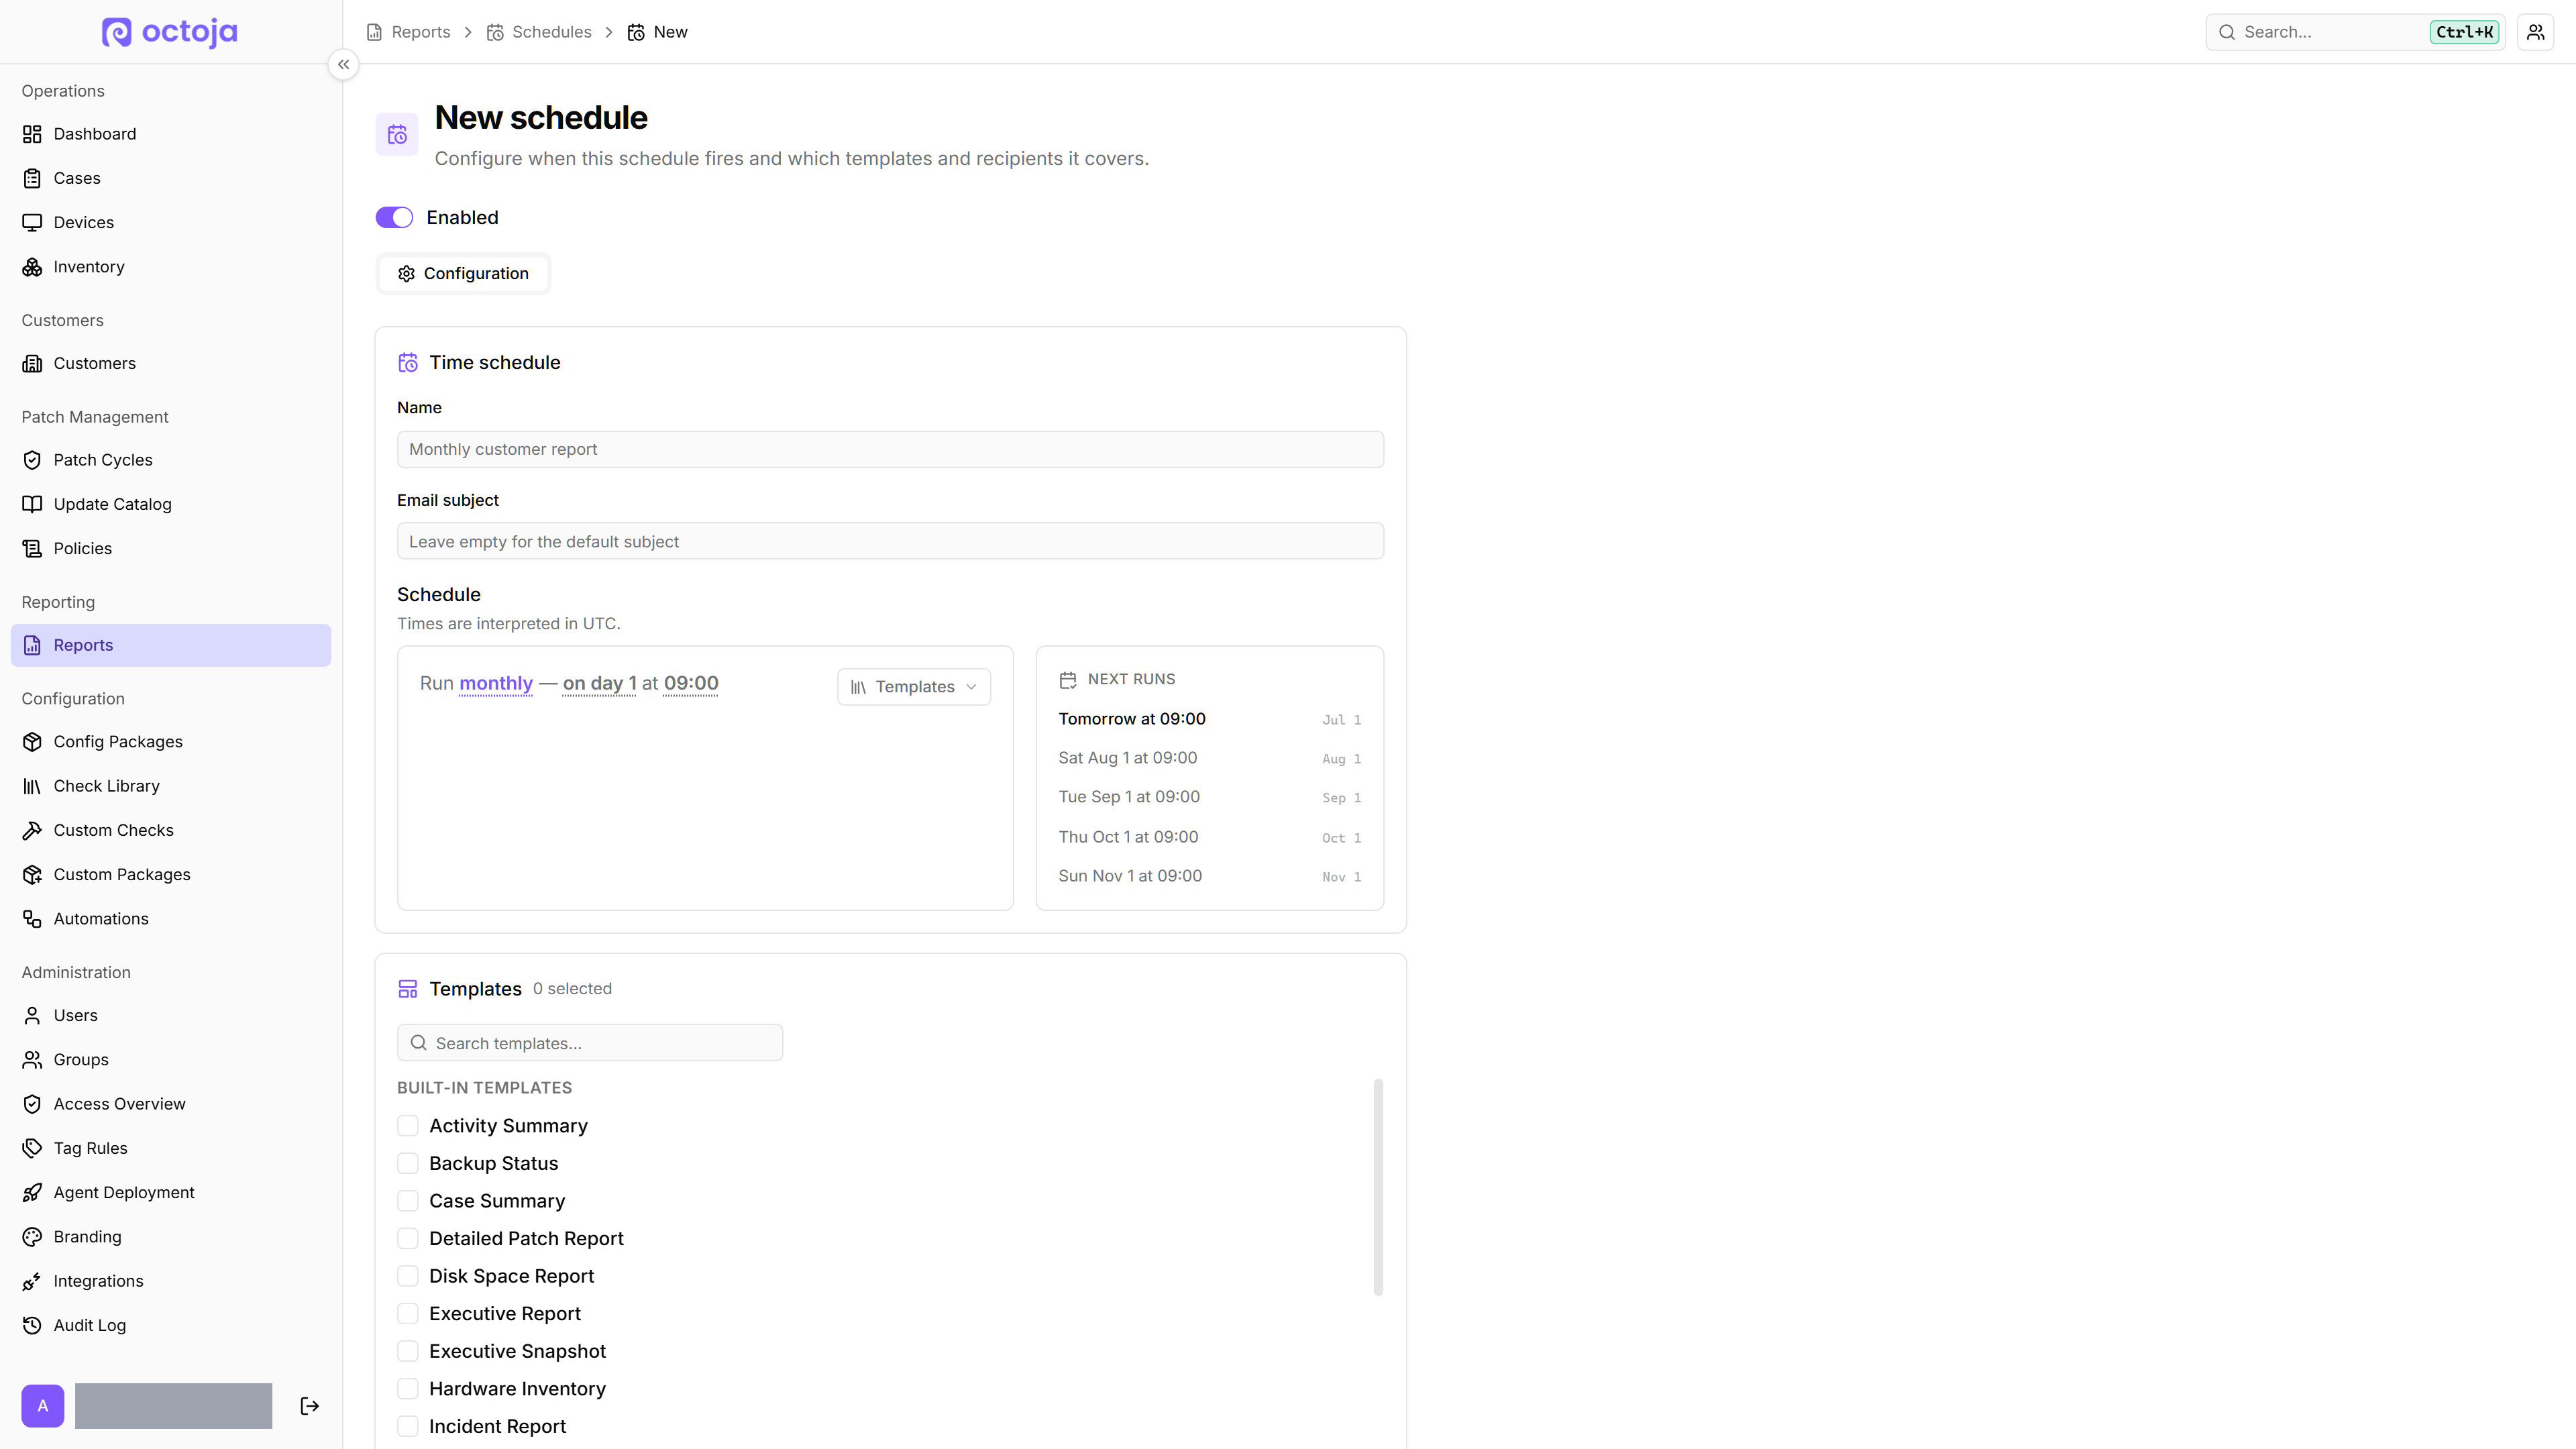Open Agent Deployment
This screenshot has height=1449, width=2576.
click(171, 1192)
